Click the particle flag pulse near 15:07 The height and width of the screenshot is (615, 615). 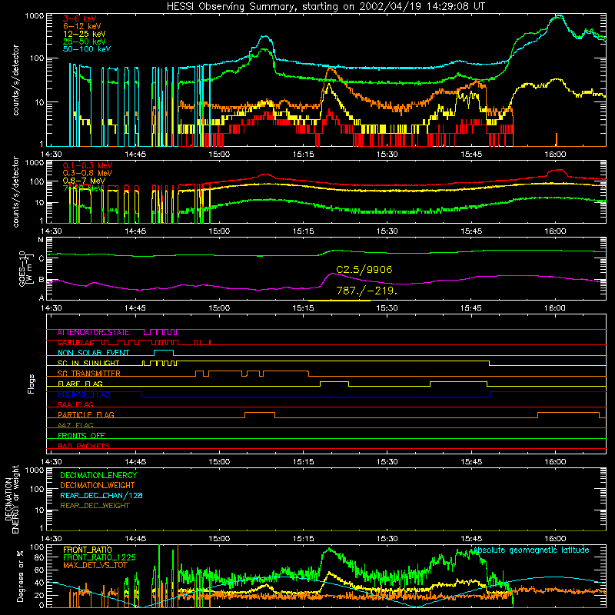260,415
